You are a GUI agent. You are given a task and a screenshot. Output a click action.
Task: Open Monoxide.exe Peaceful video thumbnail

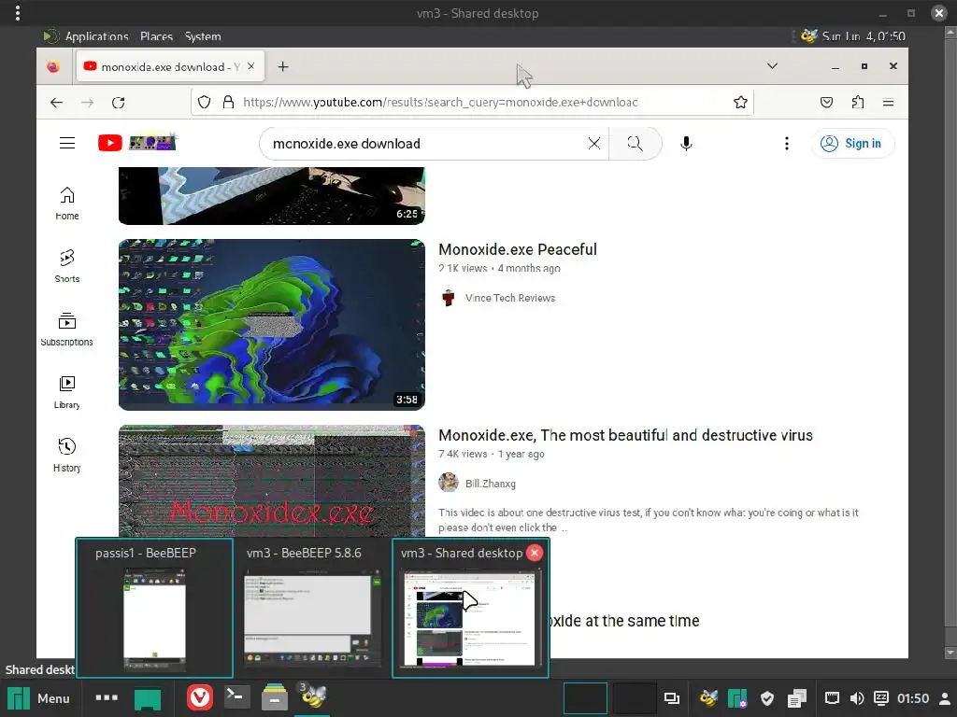click(272, 324)
